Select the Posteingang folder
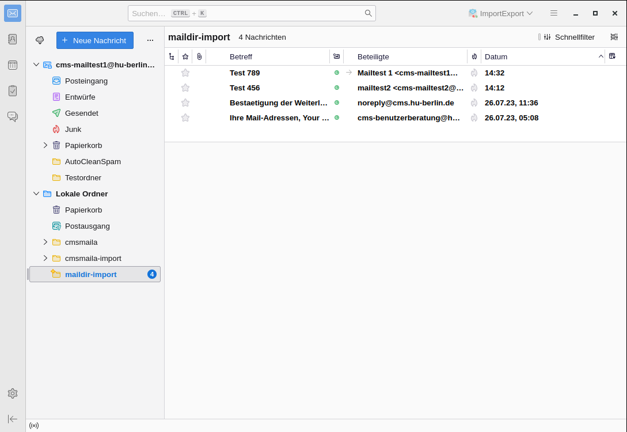627x432 pixels. point(86,81)
